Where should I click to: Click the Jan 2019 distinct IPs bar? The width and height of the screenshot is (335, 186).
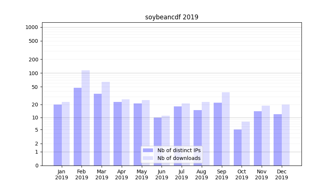(x=58, y=135)
